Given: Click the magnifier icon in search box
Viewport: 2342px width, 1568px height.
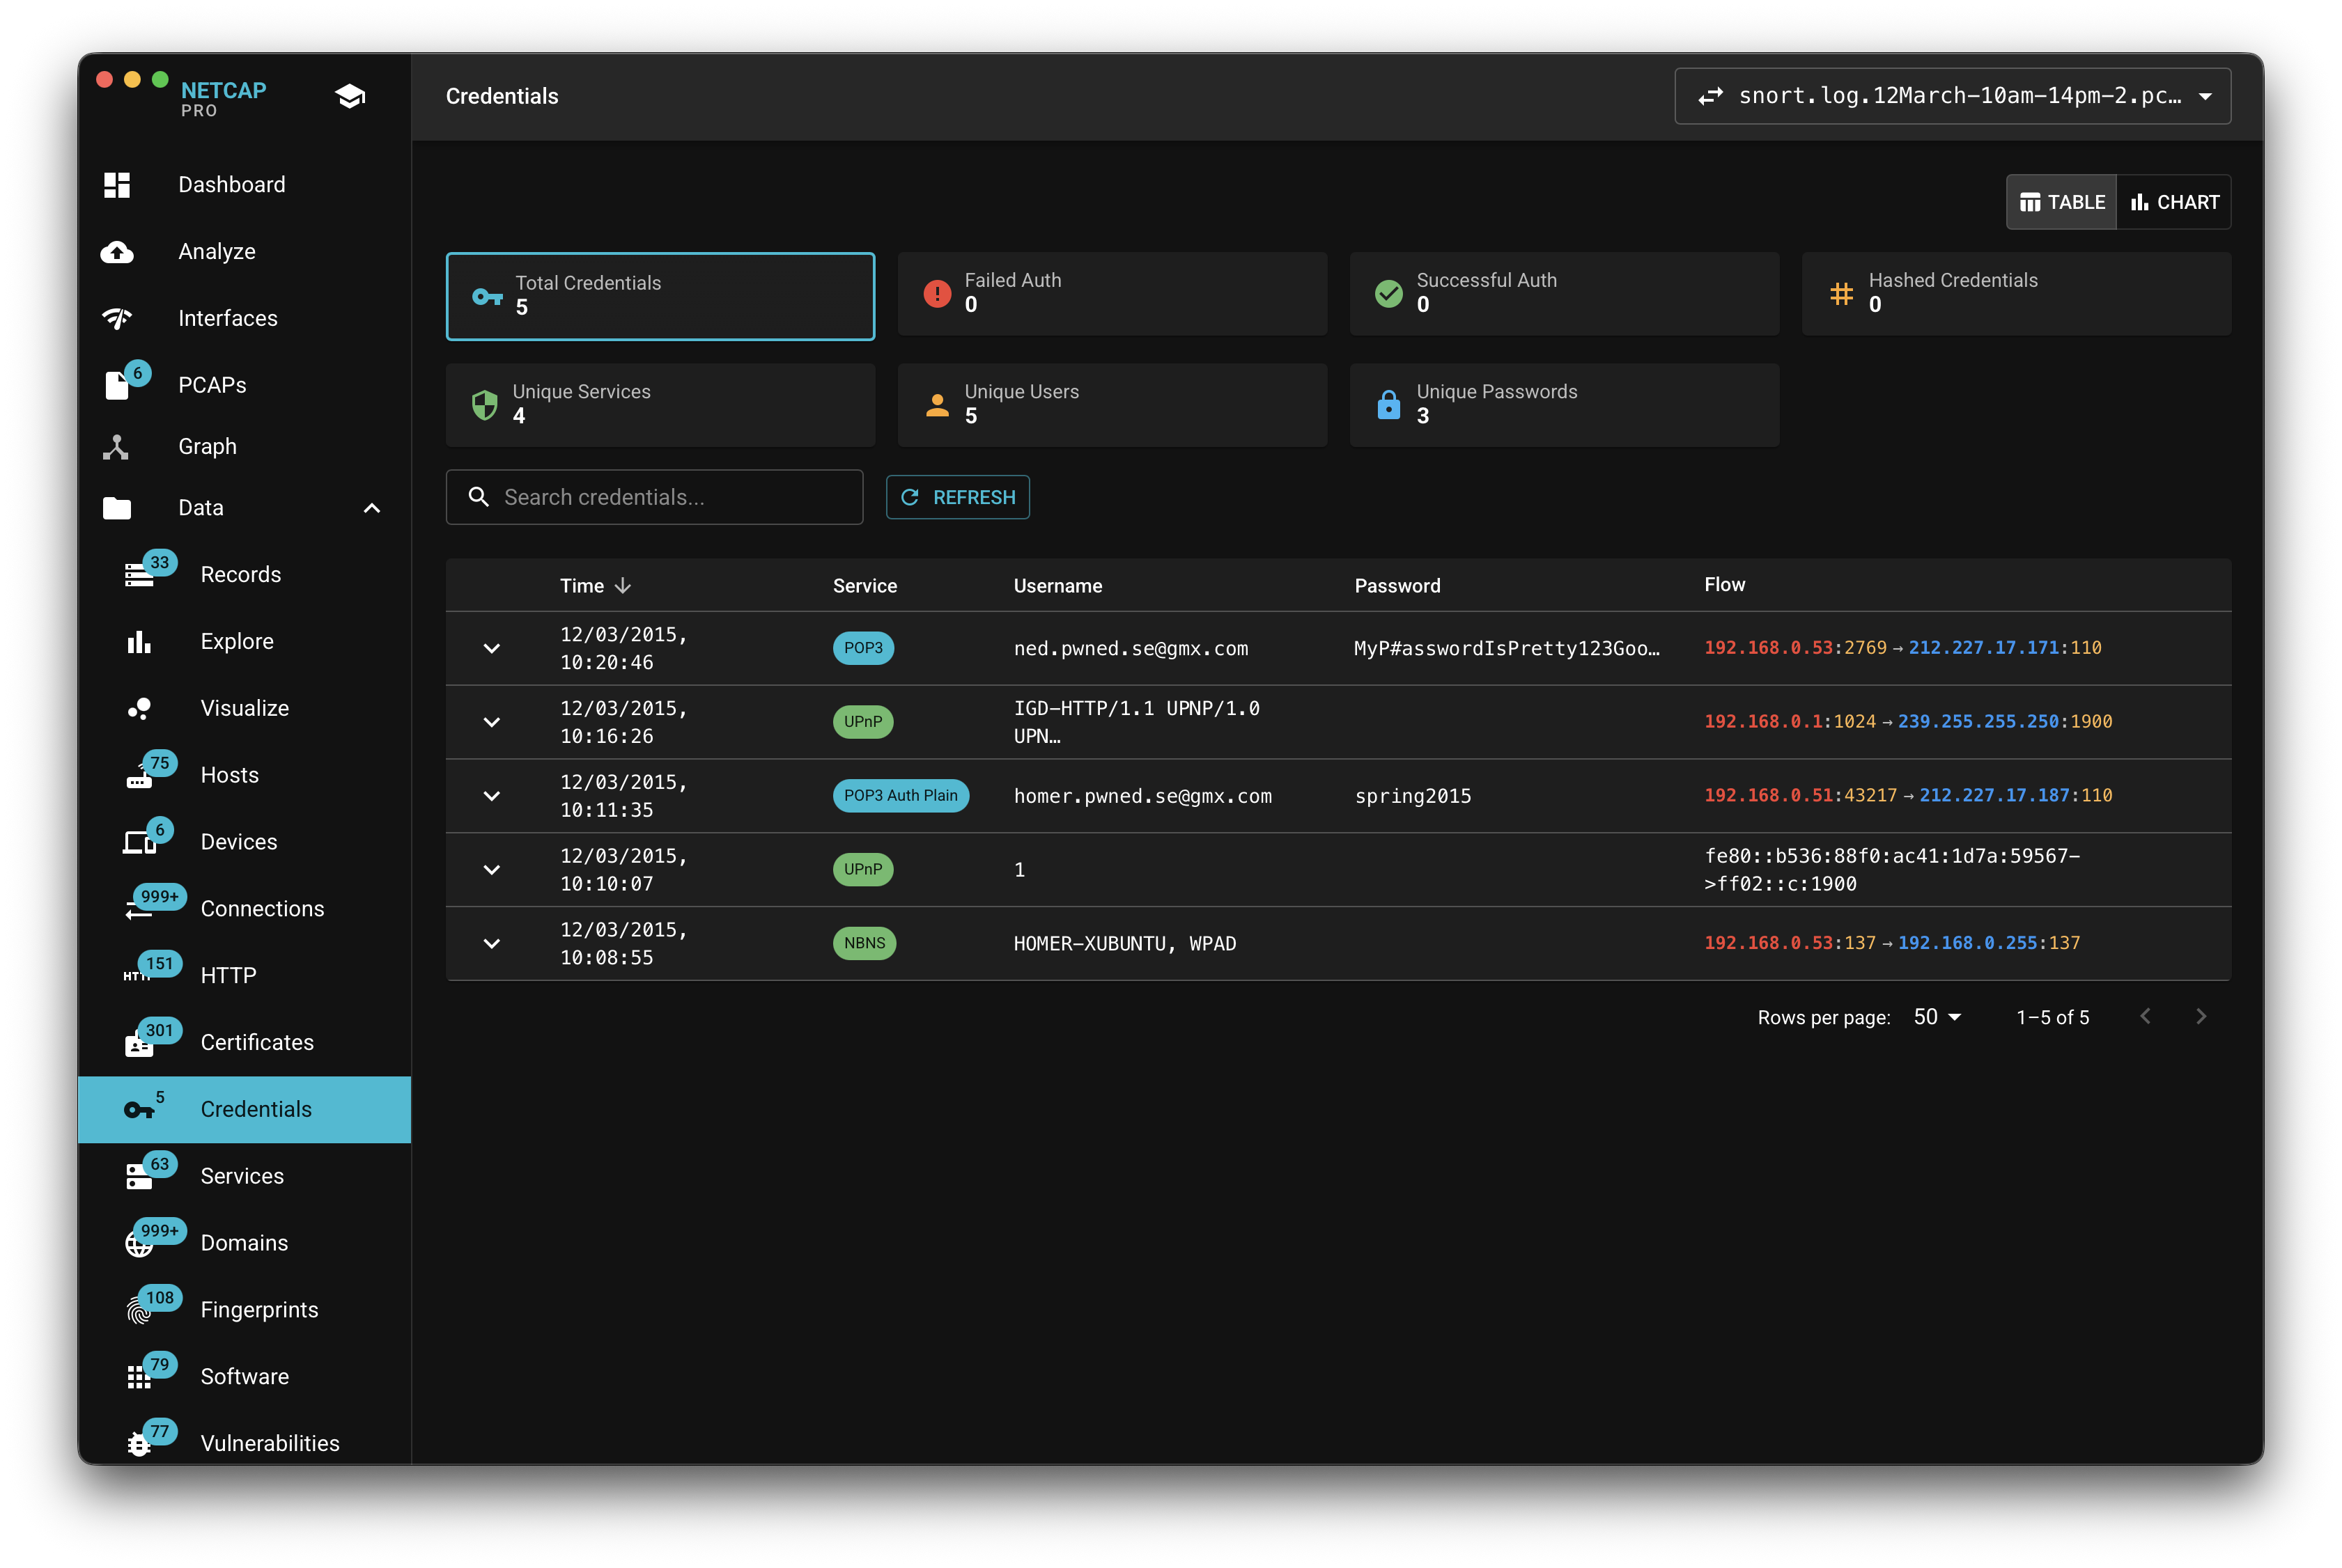Looking at the screenshot, I should coord(479,497).
